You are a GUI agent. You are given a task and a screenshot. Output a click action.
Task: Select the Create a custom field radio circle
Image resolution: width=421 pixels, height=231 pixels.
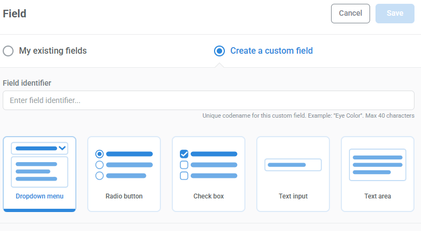click(x=219, y=51)
